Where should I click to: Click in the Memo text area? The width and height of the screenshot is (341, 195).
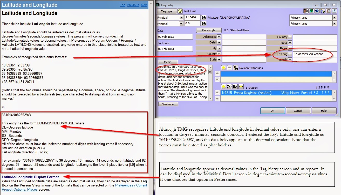pos(183,82)
